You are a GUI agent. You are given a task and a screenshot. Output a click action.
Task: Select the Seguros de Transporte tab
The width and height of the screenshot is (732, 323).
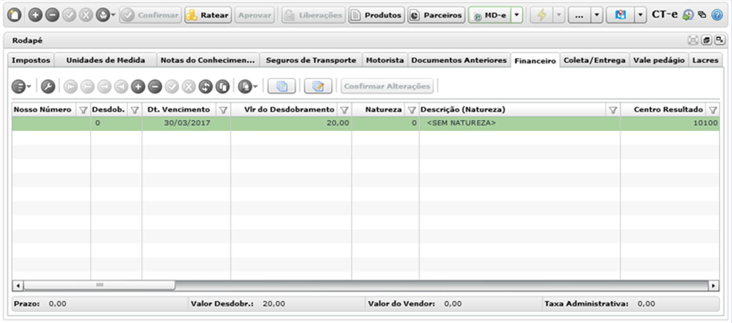[311, 60]
